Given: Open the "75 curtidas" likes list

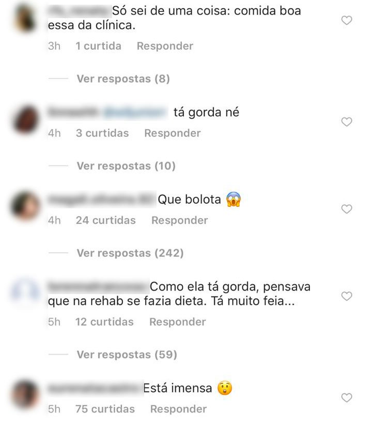Looking at the screenshot, I should click(x=105, y=409).
